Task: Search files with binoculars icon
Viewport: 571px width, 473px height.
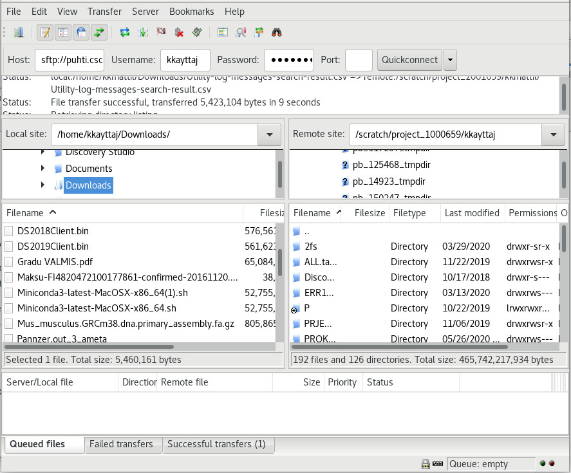Action: (277, 32)
